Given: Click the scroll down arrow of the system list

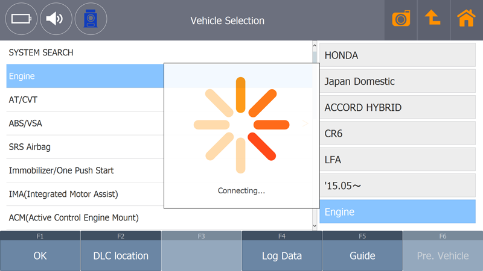Looking at the screenshot, I should click(315, 226).
